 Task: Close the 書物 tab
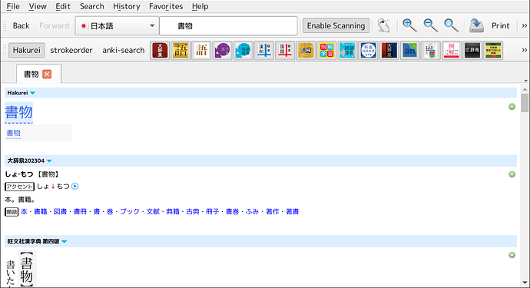tap(47, 74)
